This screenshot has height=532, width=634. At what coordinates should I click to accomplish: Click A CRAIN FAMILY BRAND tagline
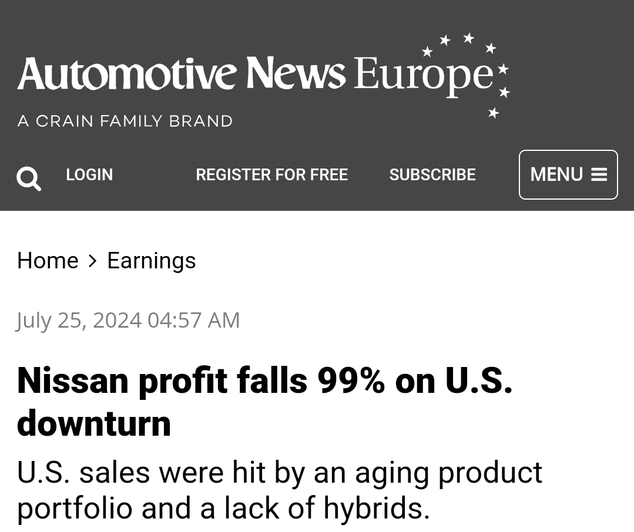pyautogui.click(x=125, y=121)
